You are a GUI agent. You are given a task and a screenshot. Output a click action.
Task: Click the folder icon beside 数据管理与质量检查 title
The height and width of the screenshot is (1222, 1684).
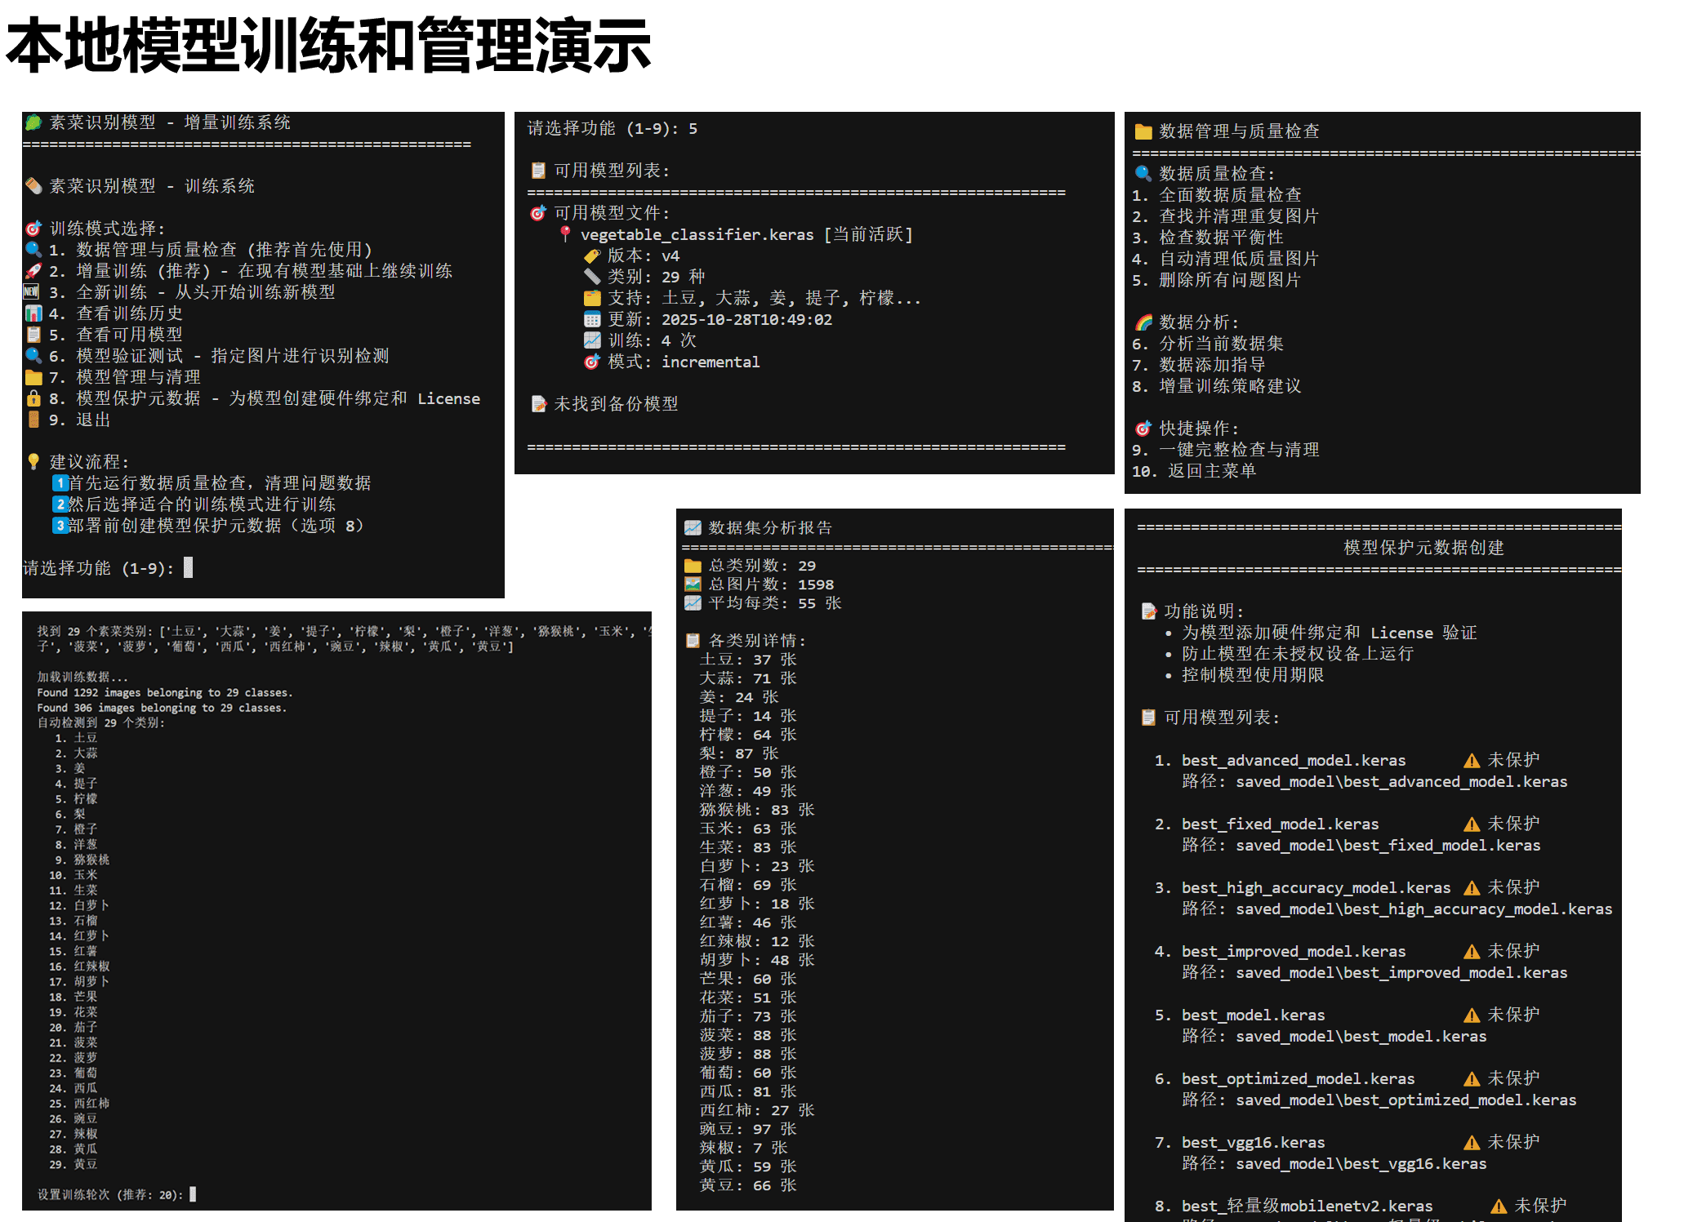(x=1143, y=131)
